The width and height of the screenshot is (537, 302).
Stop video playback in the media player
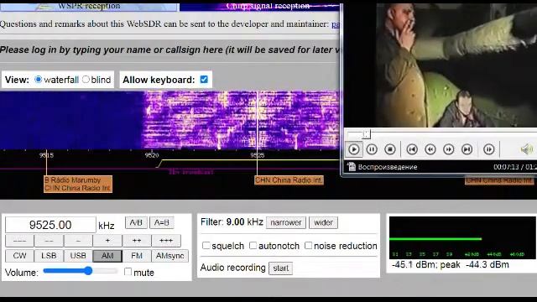389,149
